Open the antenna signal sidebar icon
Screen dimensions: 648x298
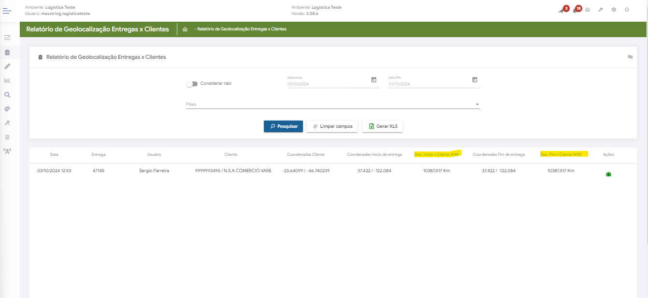[7, 151]
